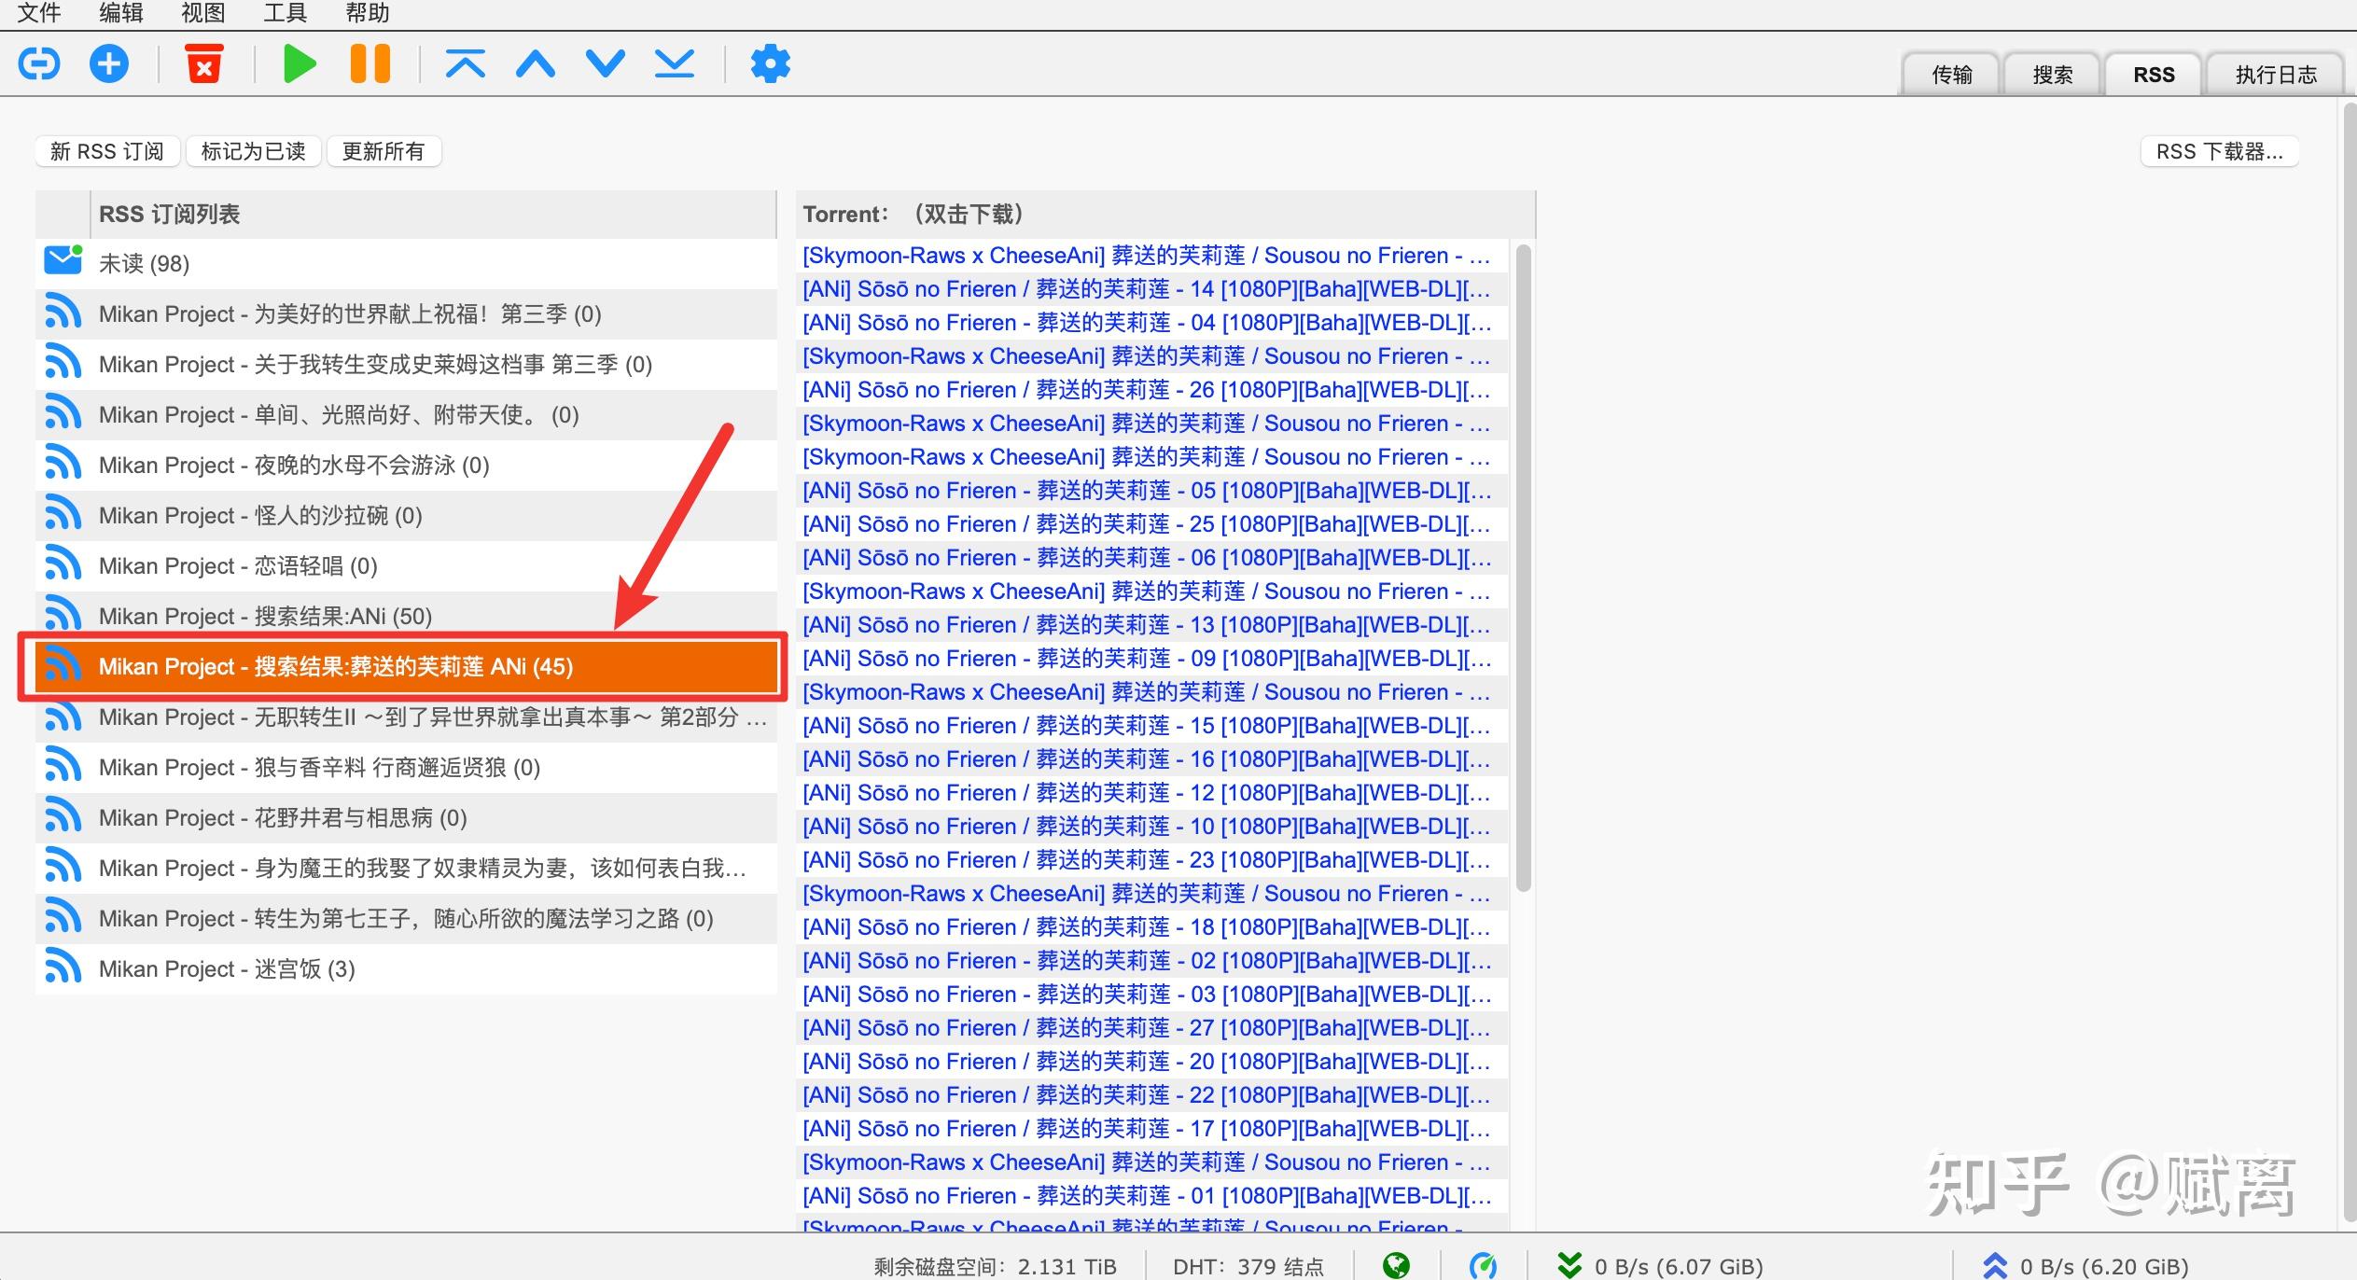Switch to the 执行日志 tab
This screenshot has width=2357, height=1280.
(2274, 74)
